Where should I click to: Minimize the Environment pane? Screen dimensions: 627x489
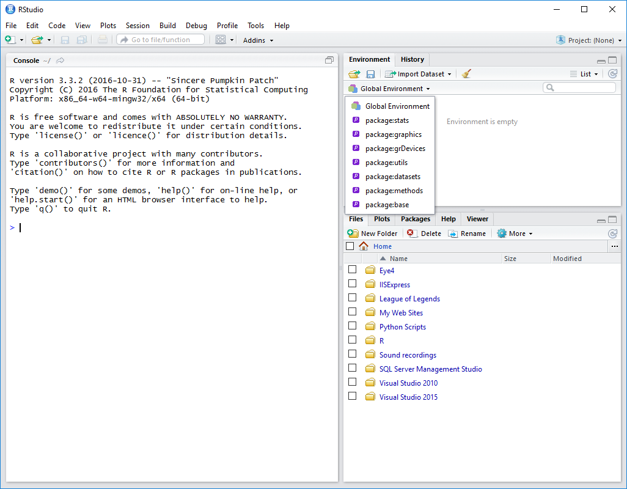(x=601, y=61)
